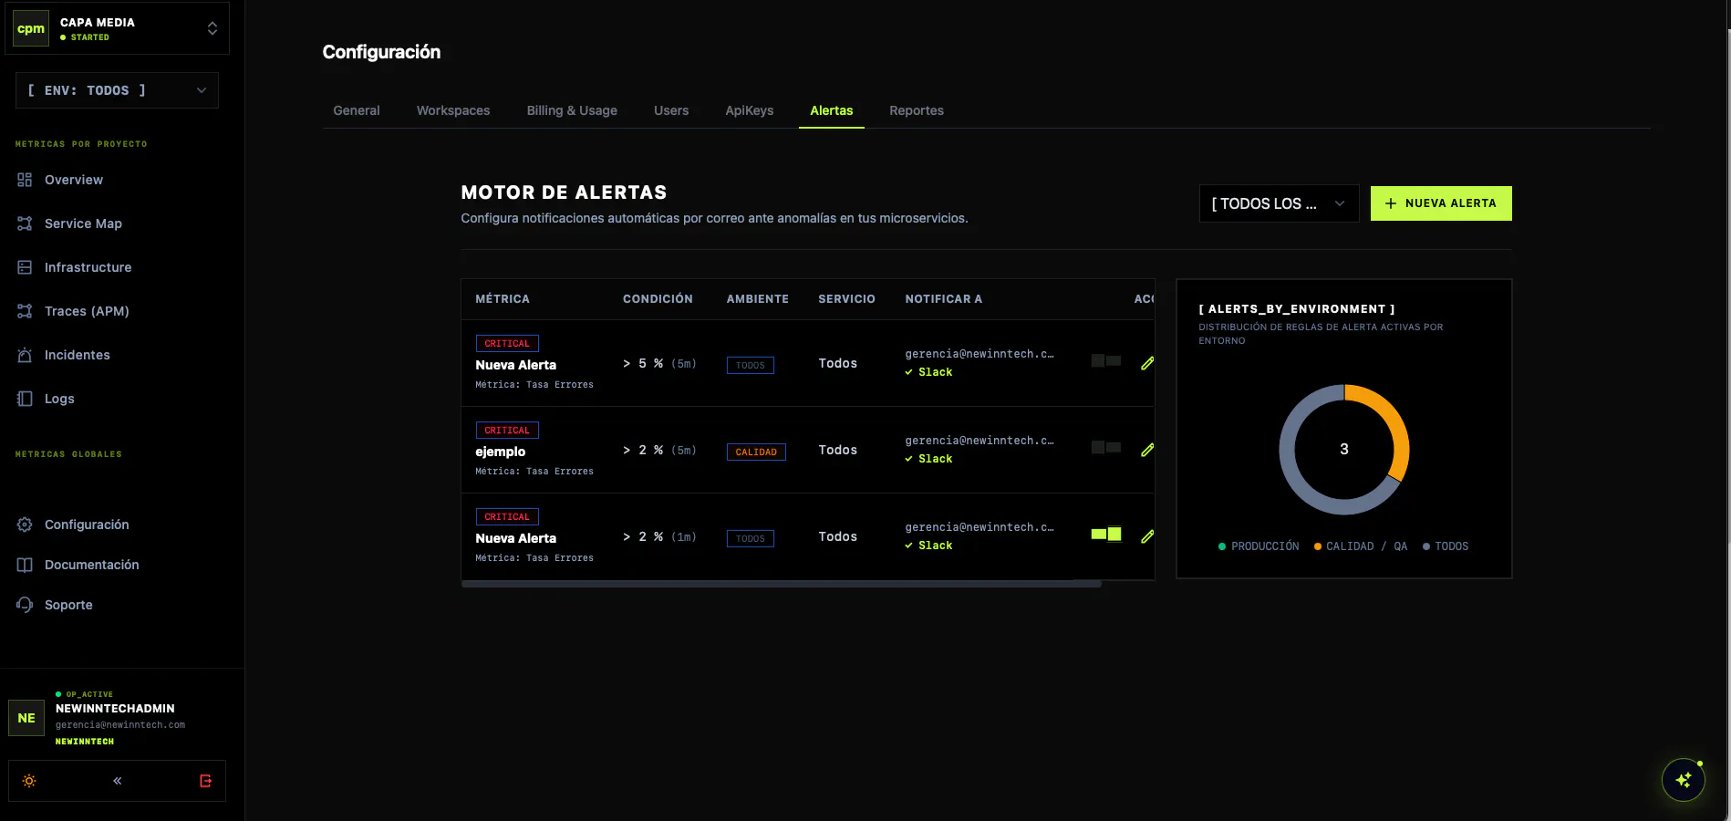
Task: Open the TODOS LOS filter dropdown
Action: click(x=1279, y=203)
